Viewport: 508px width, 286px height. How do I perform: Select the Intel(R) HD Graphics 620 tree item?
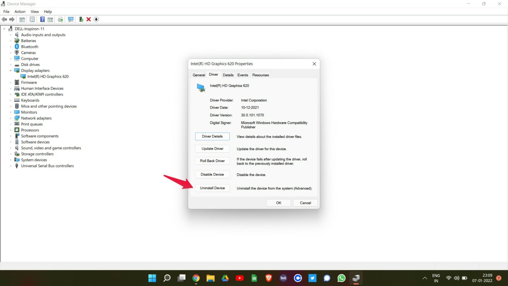[x=48, y=76]
